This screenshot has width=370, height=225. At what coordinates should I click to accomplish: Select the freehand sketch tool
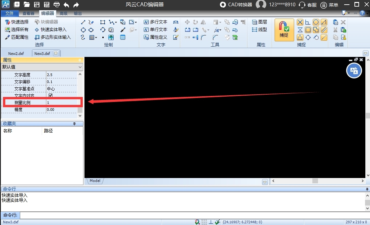pyautogui.click(x=91, y=22)
